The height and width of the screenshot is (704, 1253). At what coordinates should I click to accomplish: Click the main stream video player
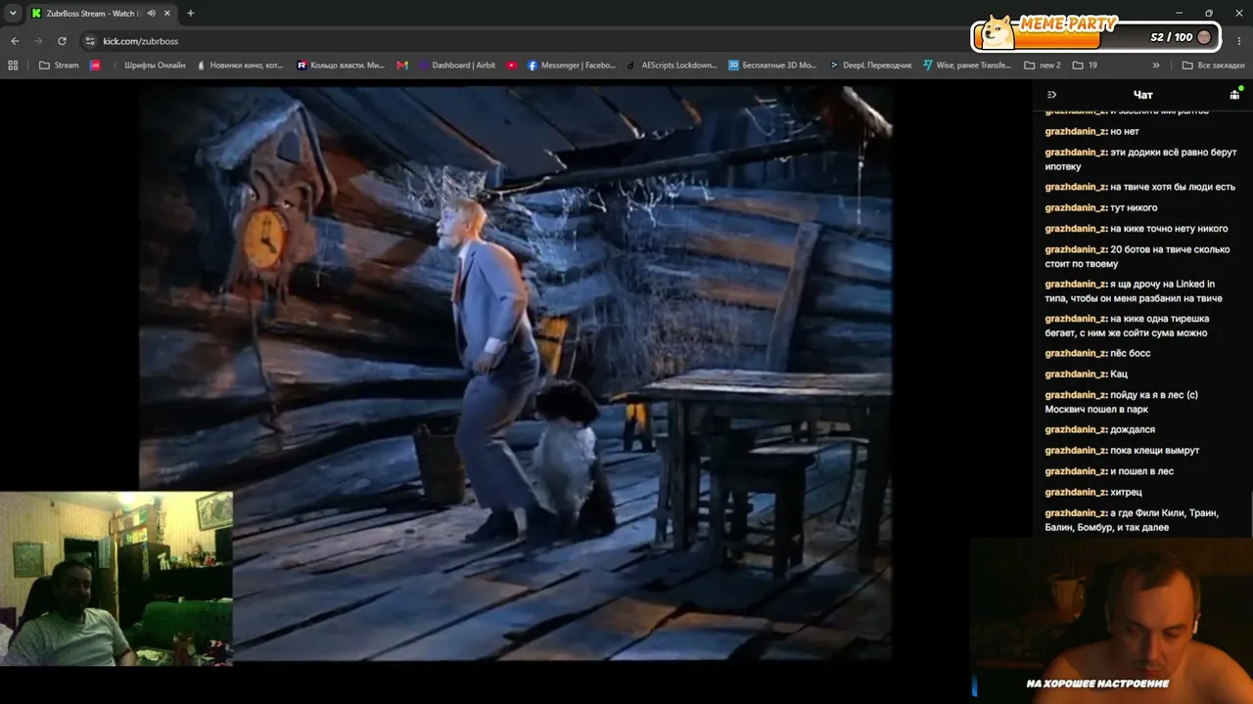pyautogui.click(x=515, y=374)
